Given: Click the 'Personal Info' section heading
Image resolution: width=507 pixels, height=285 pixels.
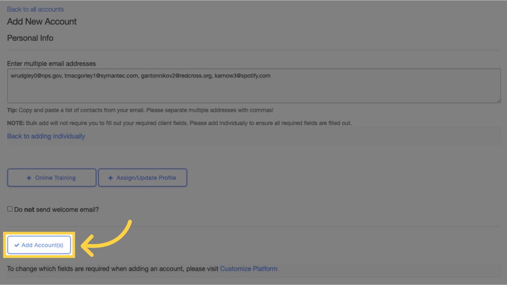Looking at the screenshot, I should (30, 38).
